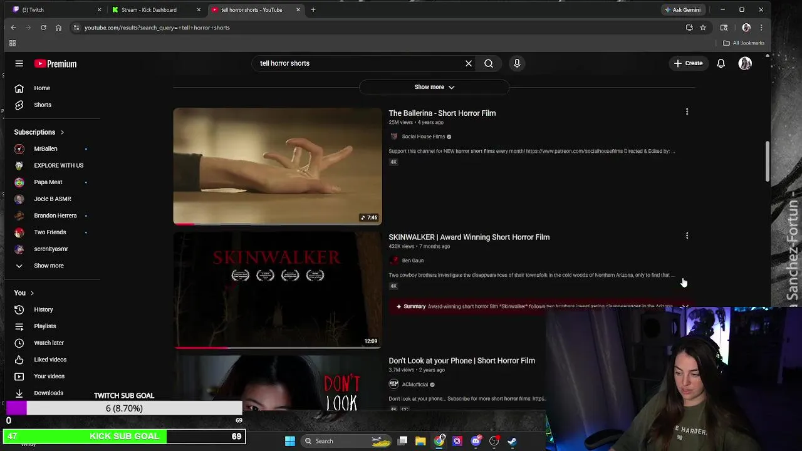Clear the search box with the X
The width and height of the screenshot is (802, 451).
coord(469,63)
